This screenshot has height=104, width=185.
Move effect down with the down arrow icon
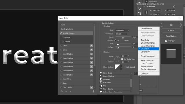click(71, 92)
